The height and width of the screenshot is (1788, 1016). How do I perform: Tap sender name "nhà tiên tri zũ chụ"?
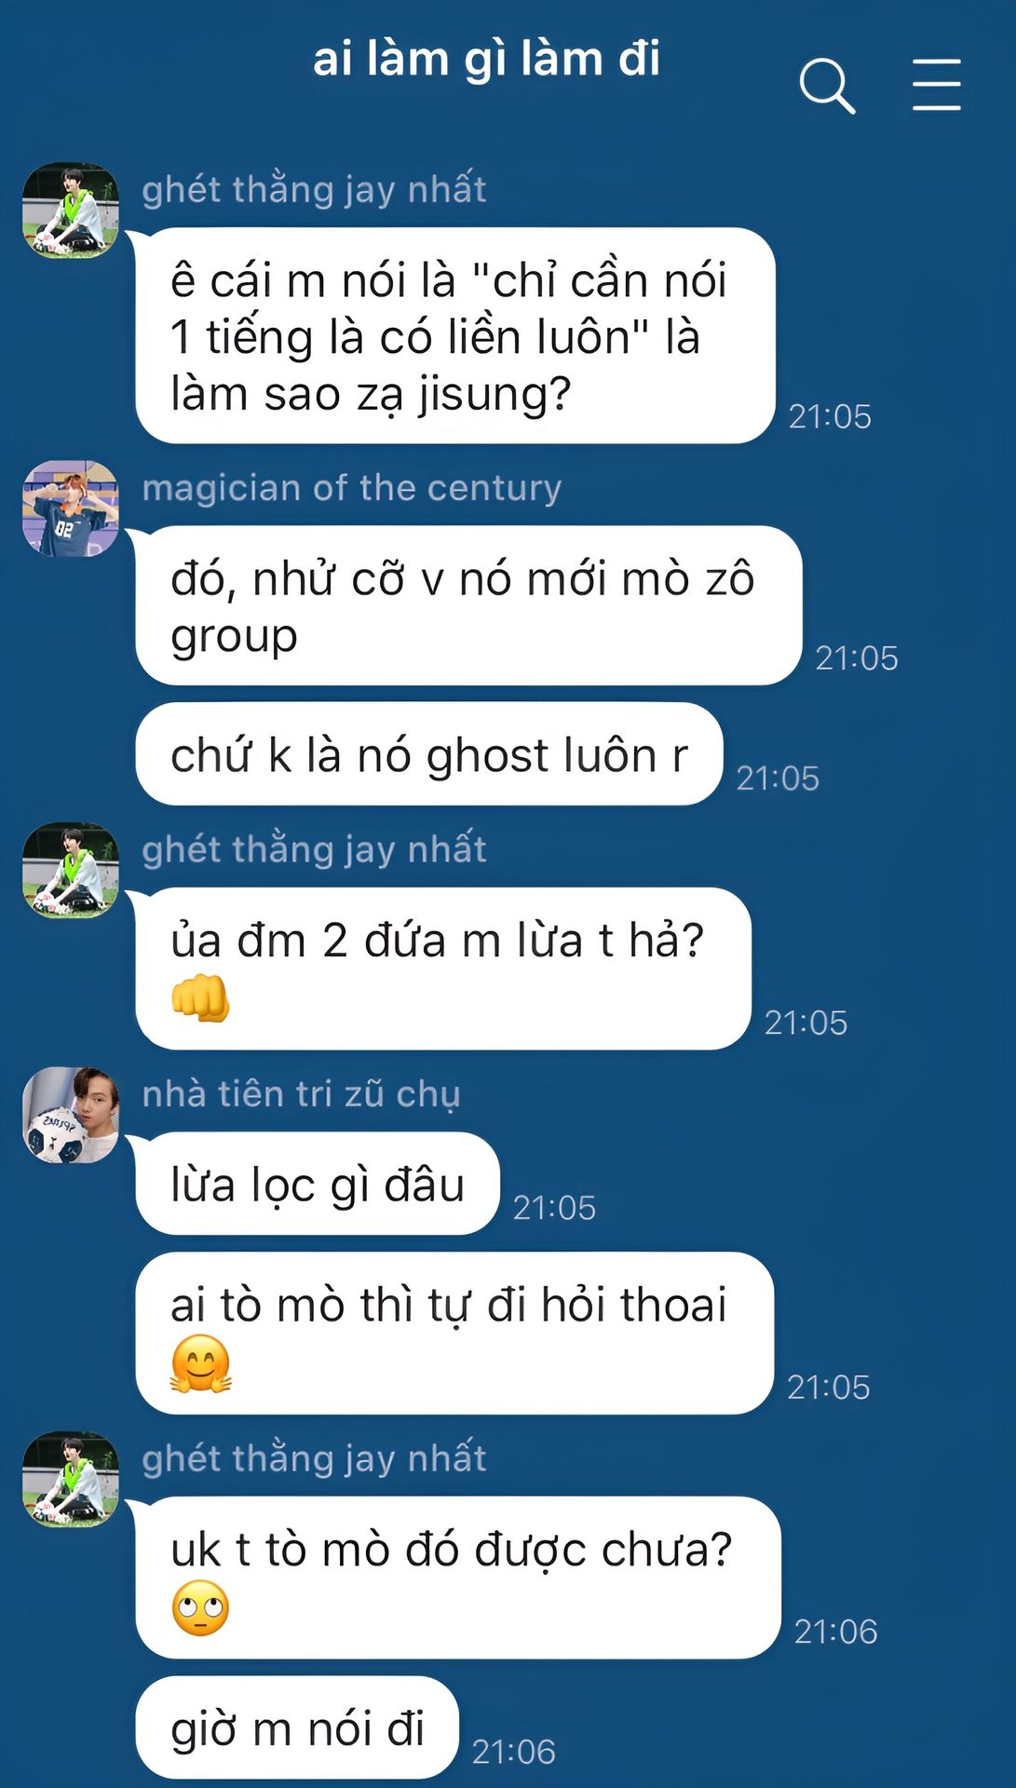click(301, 1093)
